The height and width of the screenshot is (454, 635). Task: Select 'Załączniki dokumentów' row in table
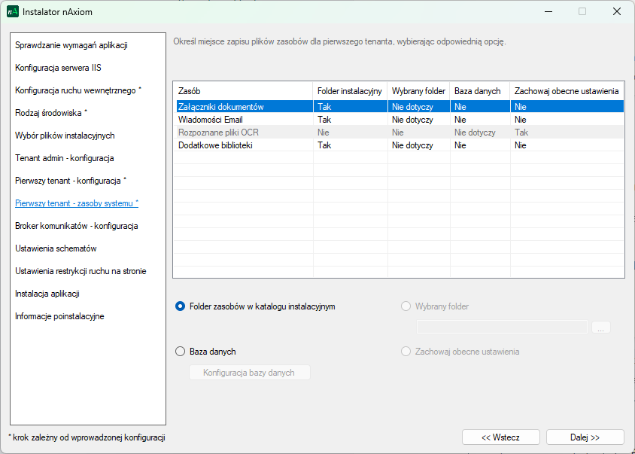[x=220, y=107]
